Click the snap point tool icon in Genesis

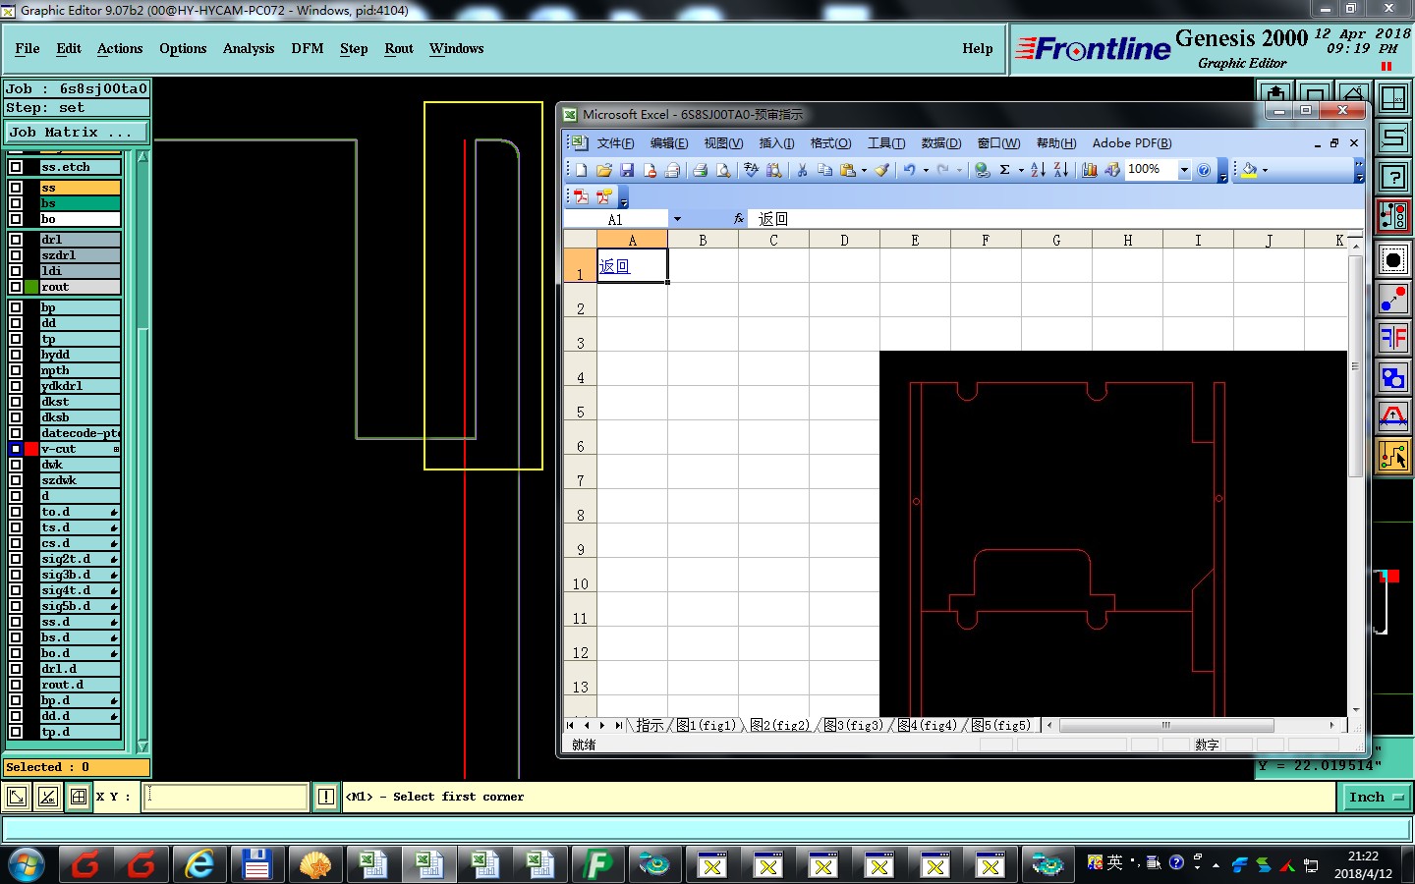pos(1393,298)
